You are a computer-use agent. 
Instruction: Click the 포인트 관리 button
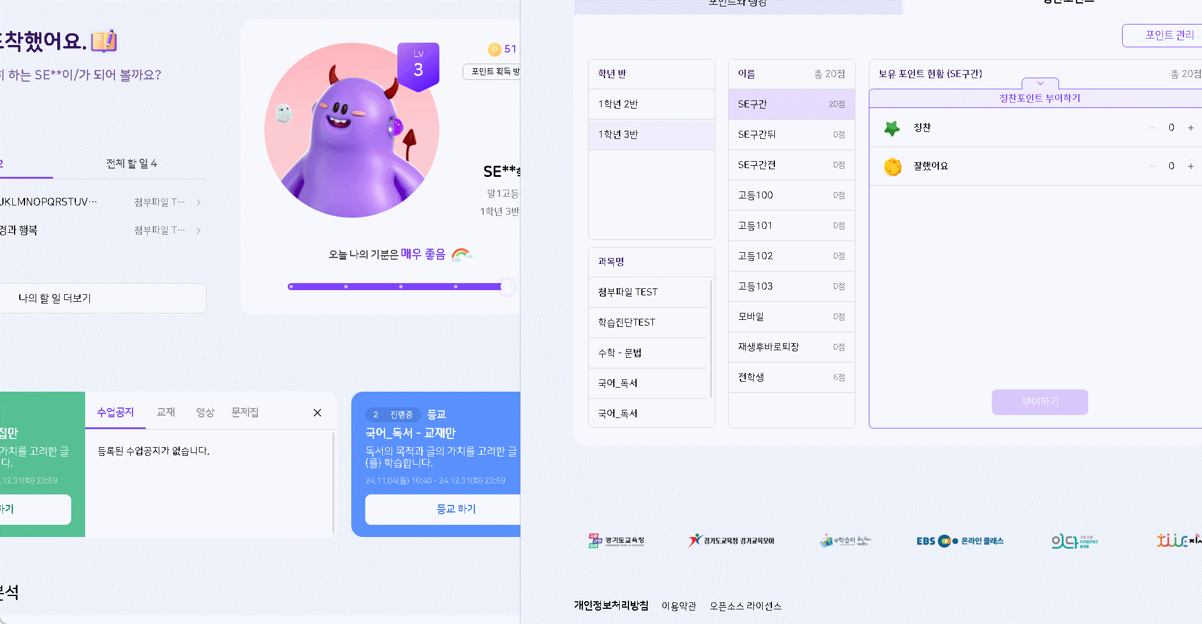pos(1169,35)
